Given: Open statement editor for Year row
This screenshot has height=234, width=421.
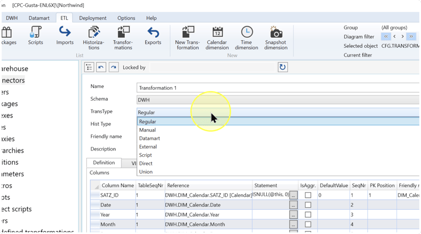Looking at the screenshot, I should [x=293, y=215].
